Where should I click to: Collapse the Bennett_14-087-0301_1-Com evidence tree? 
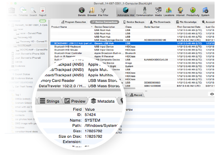[9, 25]
